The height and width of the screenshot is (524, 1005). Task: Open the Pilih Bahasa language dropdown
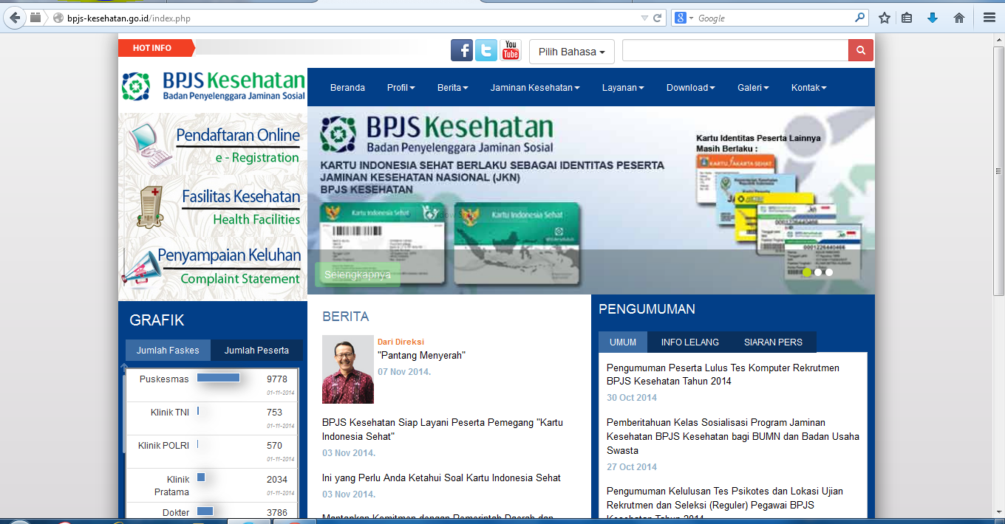point(572,52)
